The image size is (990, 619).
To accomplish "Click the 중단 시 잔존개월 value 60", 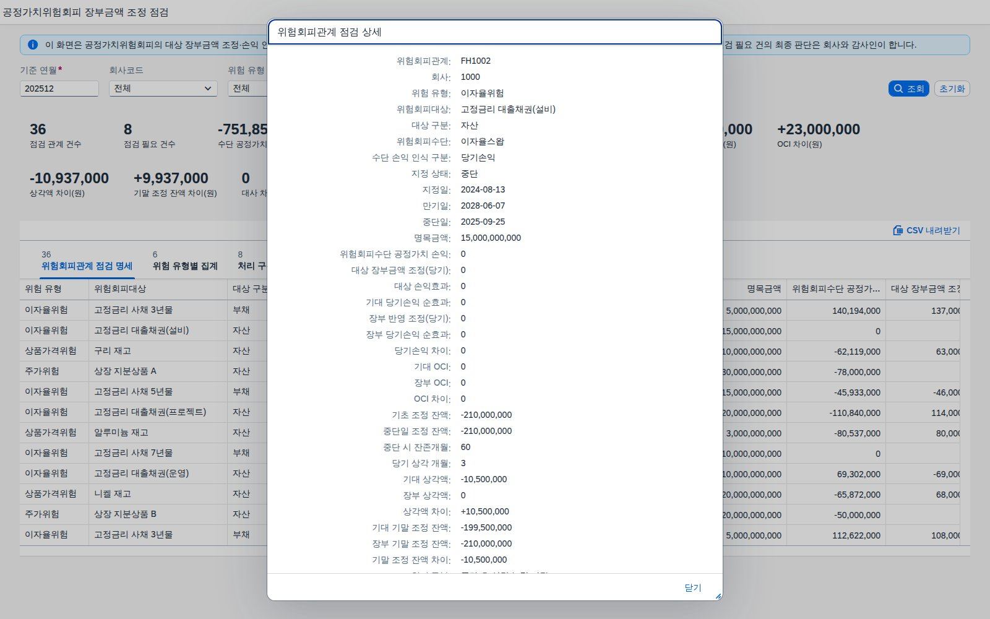I will pyautogui.click(x=465, y=447).
